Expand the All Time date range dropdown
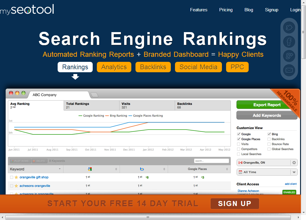This screenshot has width=306, height=220. click(x=294, y=172)
